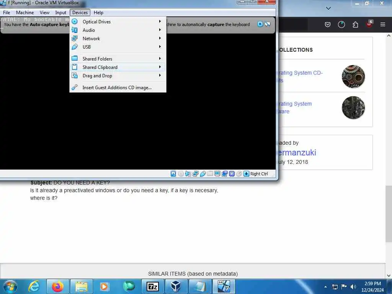Click the USB plug icon in menu
Image resolution: width=392 pixels, height=294 pixels.
pos(75,47)
